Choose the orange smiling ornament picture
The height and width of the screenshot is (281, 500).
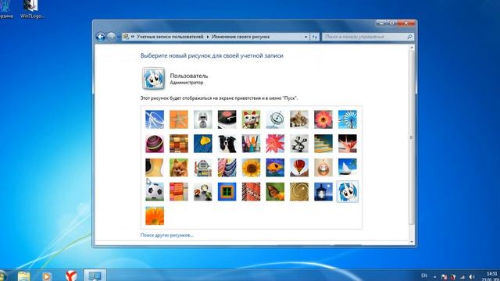point(323,168)
